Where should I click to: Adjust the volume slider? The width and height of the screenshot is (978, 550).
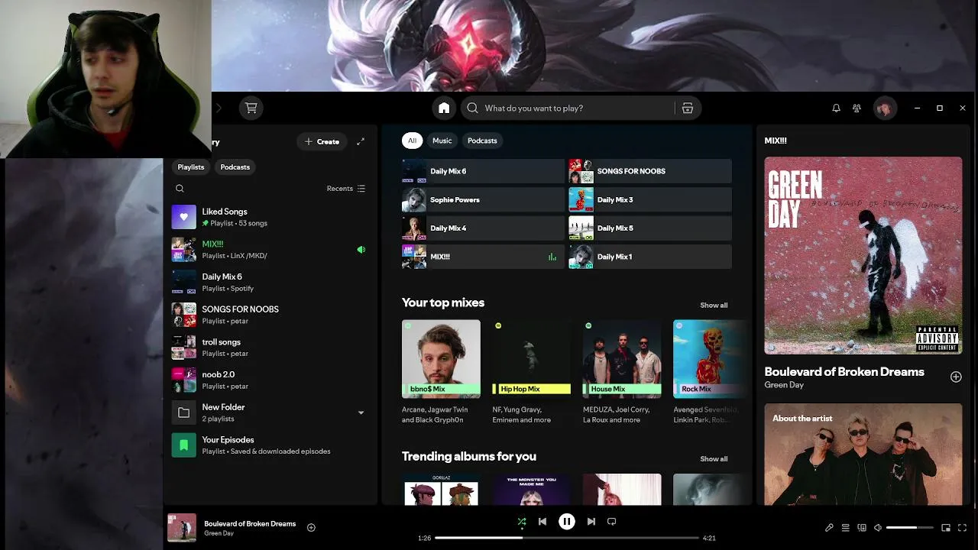point(910,528)
